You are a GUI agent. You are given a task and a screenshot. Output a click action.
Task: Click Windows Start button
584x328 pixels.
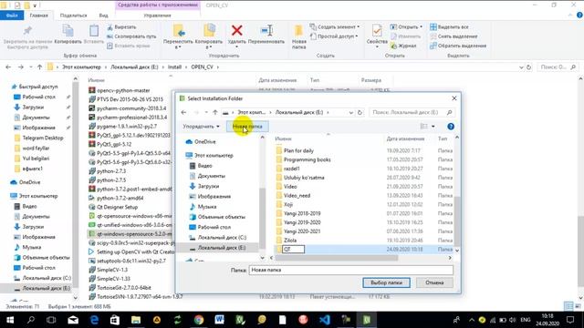pyautogui.click(x=10, y=320)
